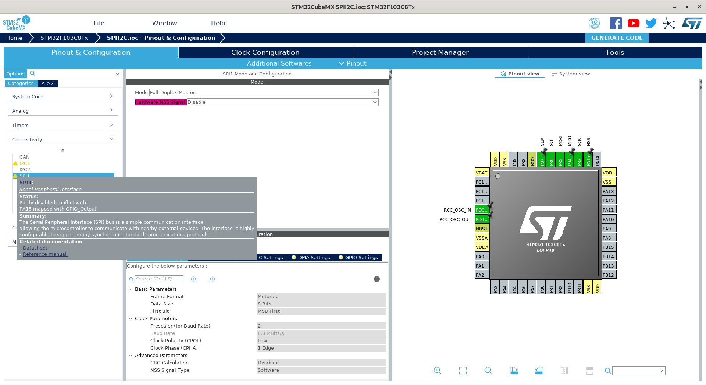Open the Help menu

pos(218,23)
